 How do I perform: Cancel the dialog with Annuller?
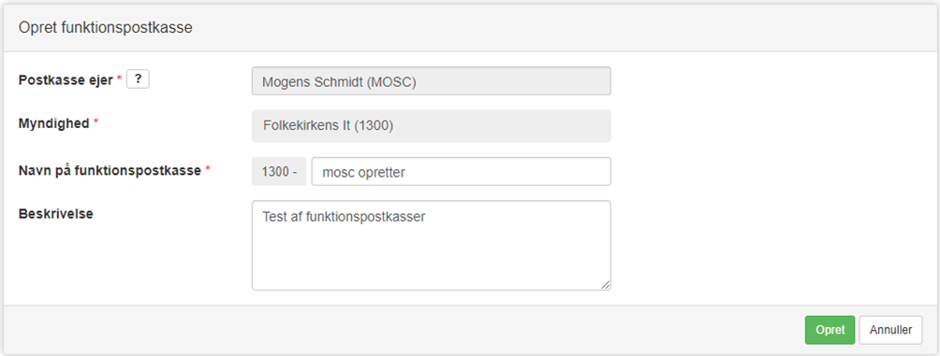[890, 330]
